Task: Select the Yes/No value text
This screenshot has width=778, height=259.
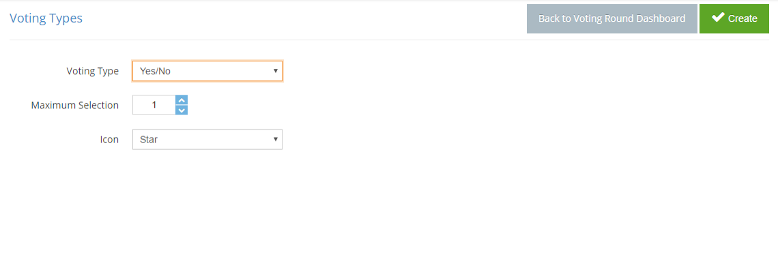Action: click(x=155, y=72)
